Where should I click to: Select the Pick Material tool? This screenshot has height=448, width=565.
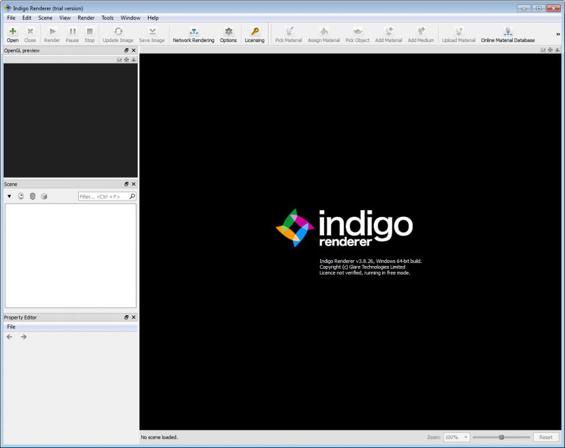tap(289, 35)
